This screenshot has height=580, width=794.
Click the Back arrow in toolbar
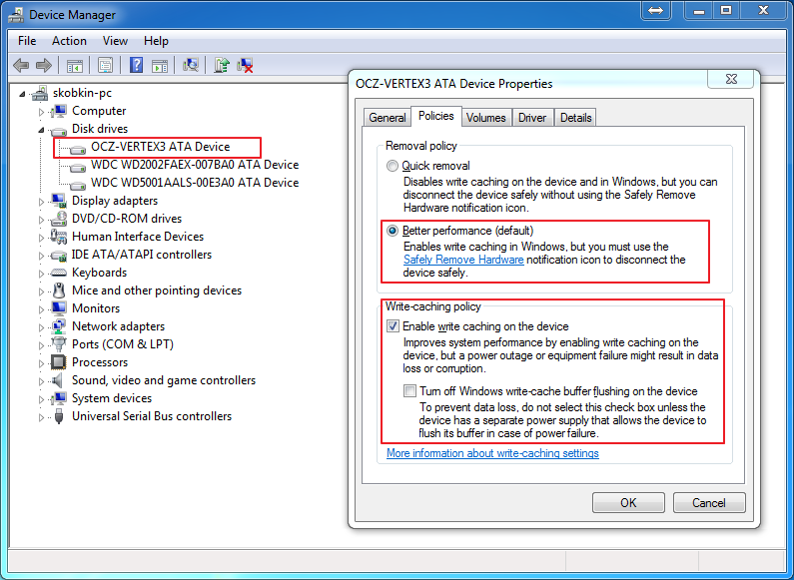pos(21,66)
